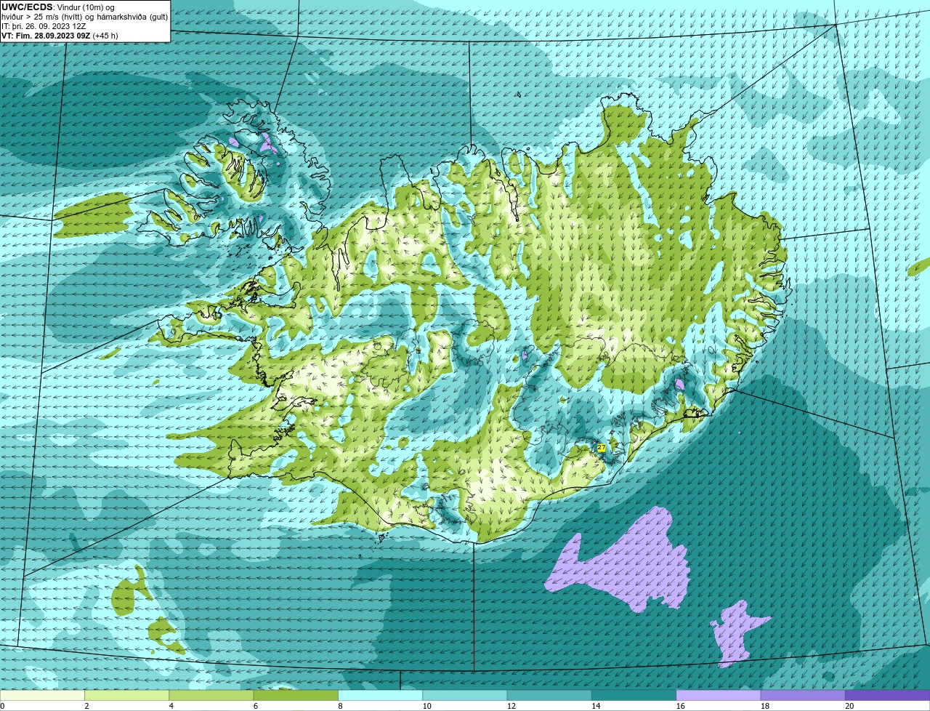This screenshot has height=711, width=930.
Task: Click legend scale label "10"
Action: [x=426, y=706]
